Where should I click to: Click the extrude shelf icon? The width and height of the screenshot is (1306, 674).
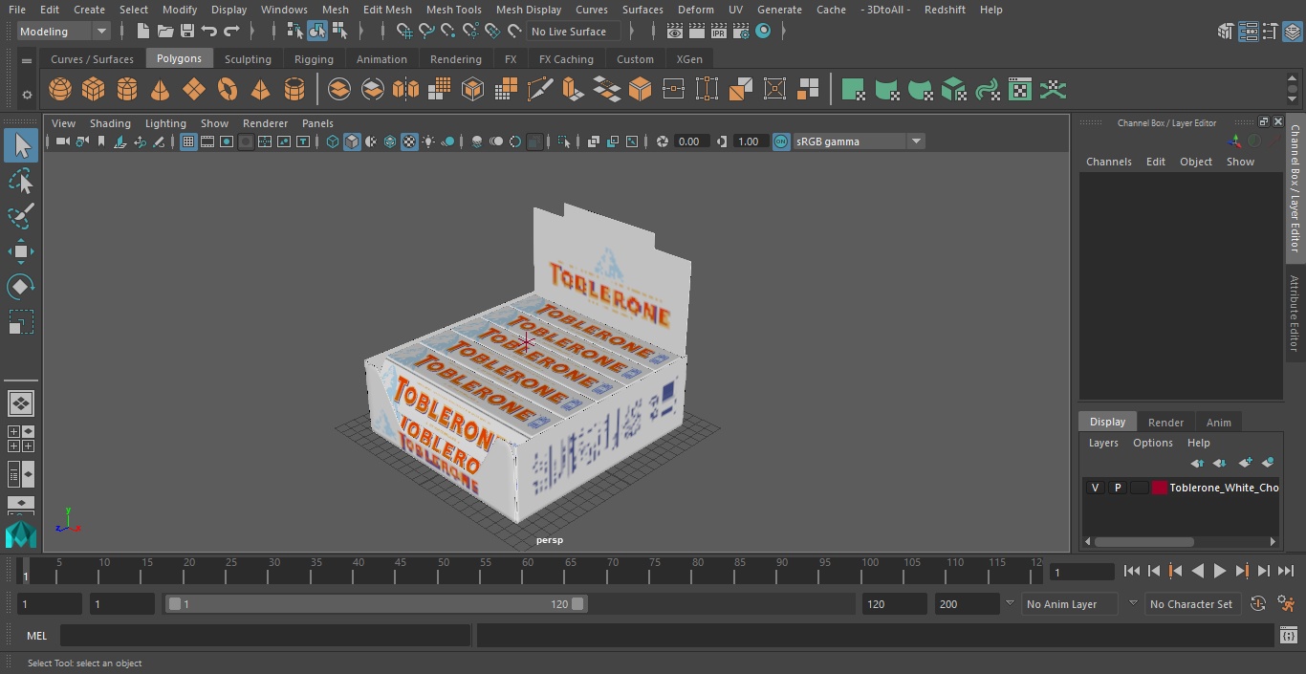573,90
